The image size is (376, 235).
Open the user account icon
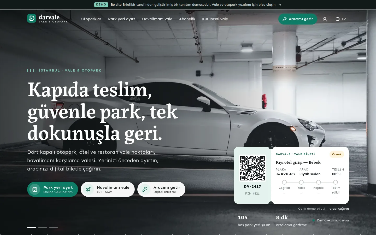click(325, 19)
